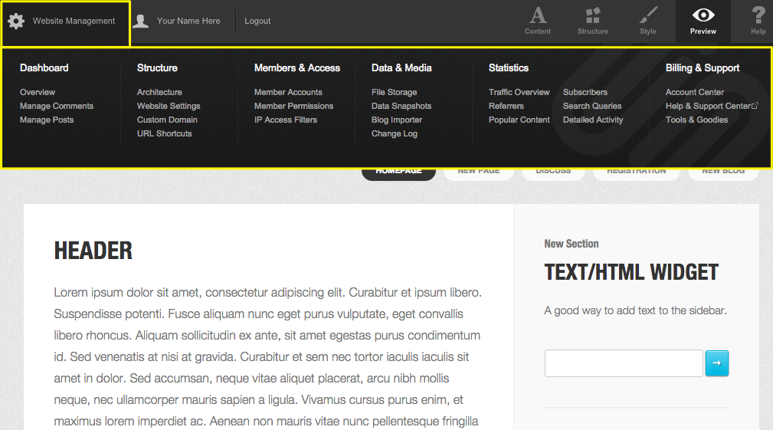Click the sidebar widget text input field
This screenshot has height=430, width=773.
623,363
